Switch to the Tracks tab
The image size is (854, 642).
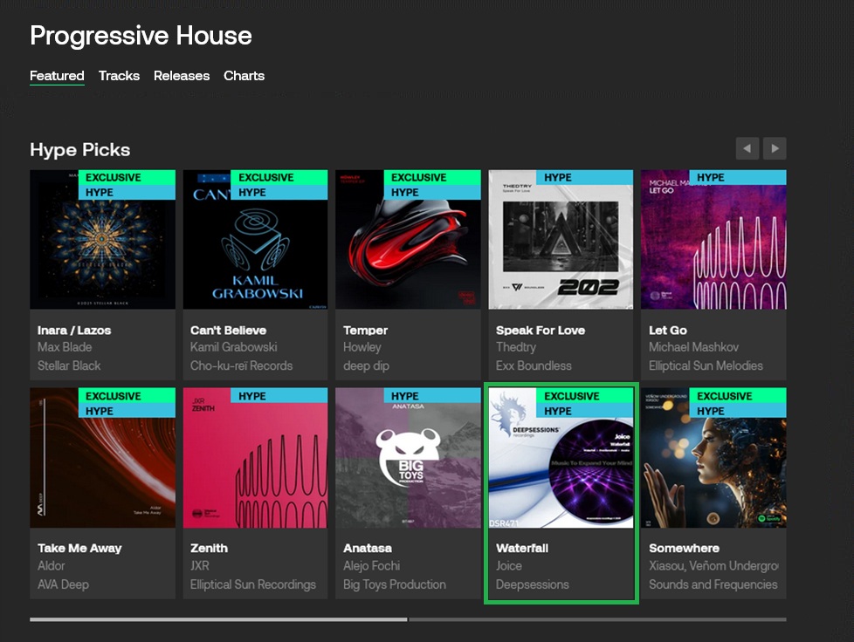pyautogui.click(x=119, y=76)
